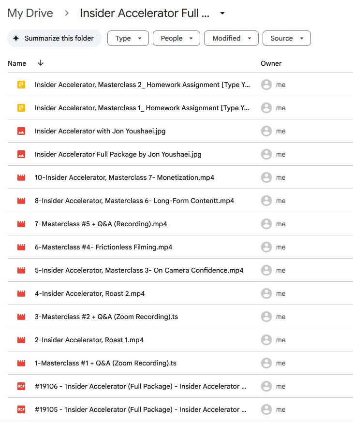The height and width of the screenshot is (422, 353).
Task: Select 2-Insider Accelerator, Roast 1.mp4 file
Action: pyautogui.click(x=89, y=340)
